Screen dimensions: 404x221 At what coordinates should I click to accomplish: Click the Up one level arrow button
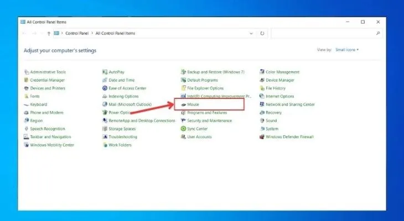[x=49, y=33]
